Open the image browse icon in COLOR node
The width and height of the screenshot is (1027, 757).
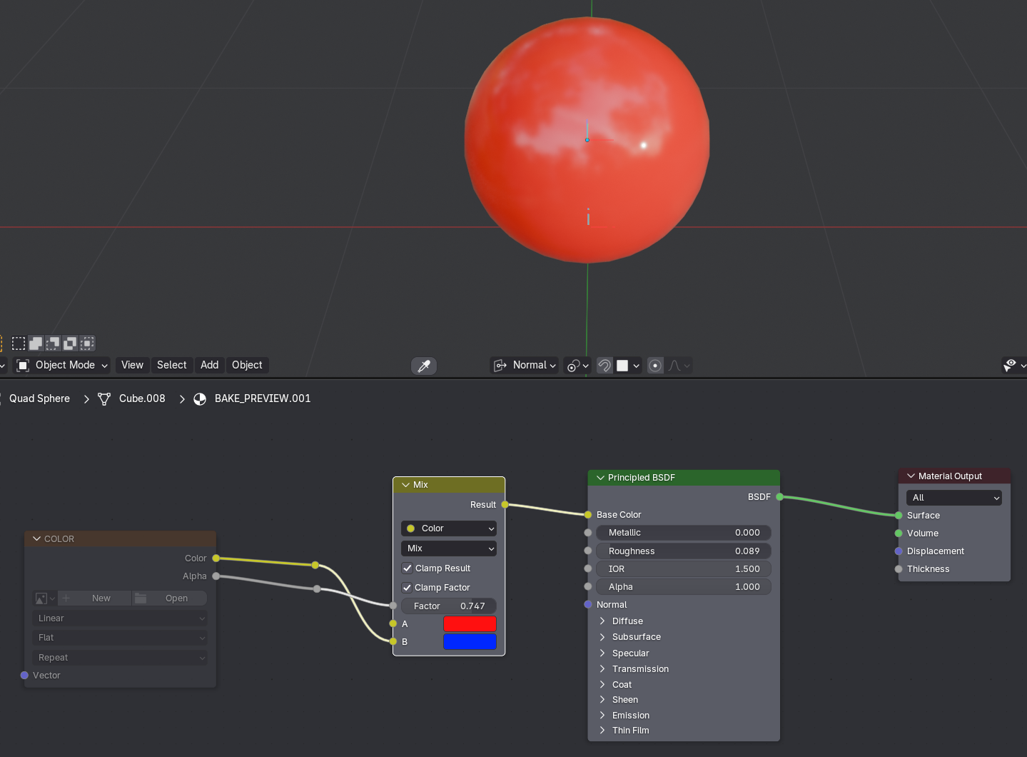point(45,598)
